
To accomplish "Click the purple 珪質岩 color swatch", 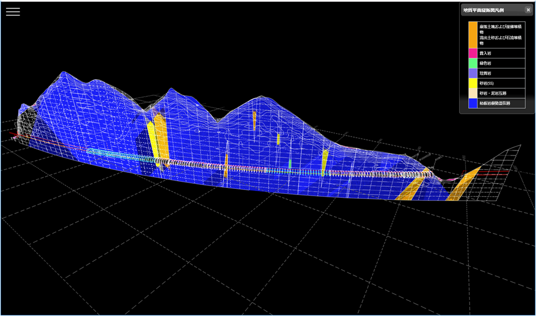I will pos(473,74).
